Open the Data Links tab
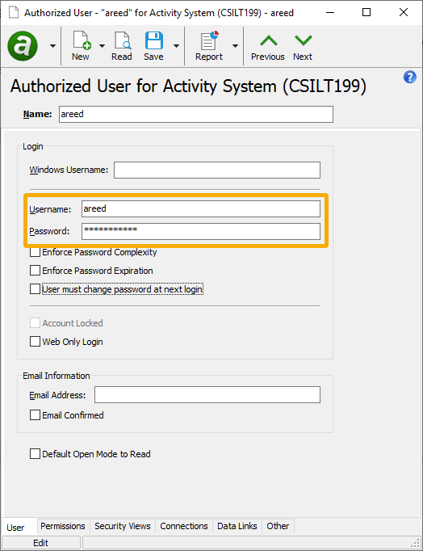The width and height of the screenshot is (423, 551). click(237, 526)
